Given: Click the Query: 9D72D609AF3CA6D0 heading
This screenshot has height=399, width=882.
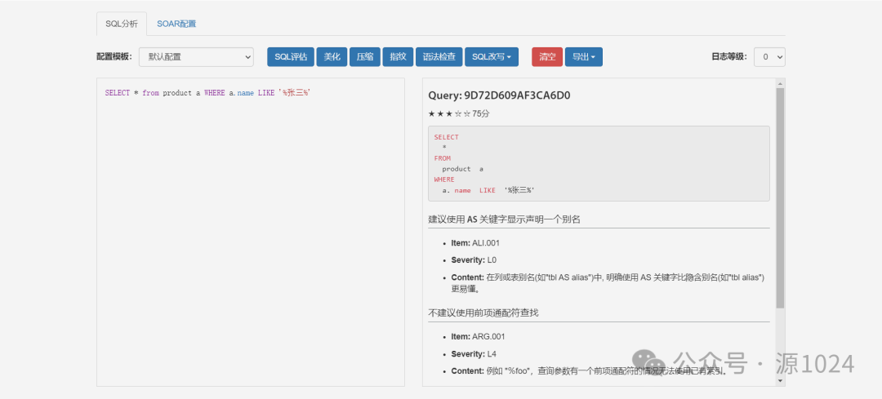Looking at the screenshot, I should click(500, 95).
